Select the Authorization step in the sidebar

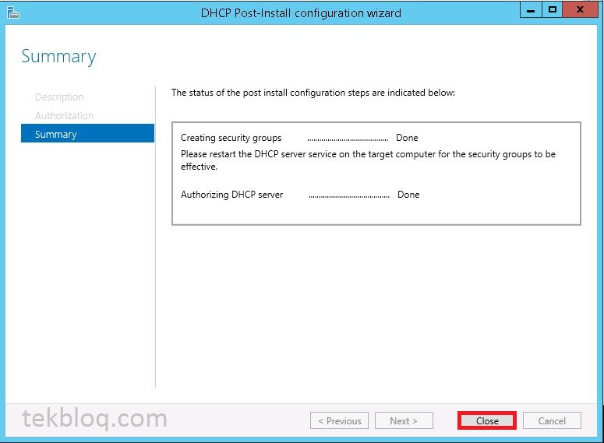tap(64, 115)
